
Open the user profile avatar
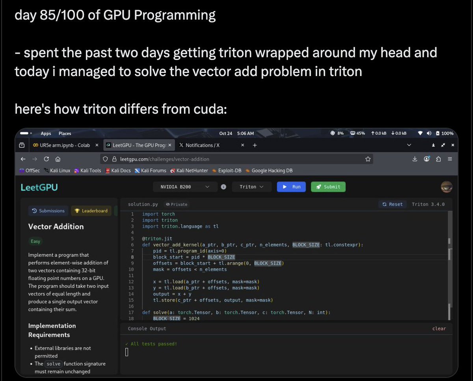pyautogui.click(x=446, y=187)
